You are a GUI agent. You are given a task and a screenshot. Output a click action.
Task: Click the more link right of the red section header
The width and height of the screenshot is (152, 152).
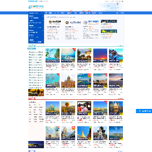121,98
